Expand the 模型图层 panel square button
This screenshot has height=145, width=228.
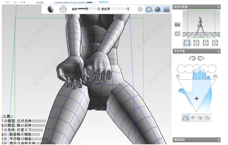point(218,140)
